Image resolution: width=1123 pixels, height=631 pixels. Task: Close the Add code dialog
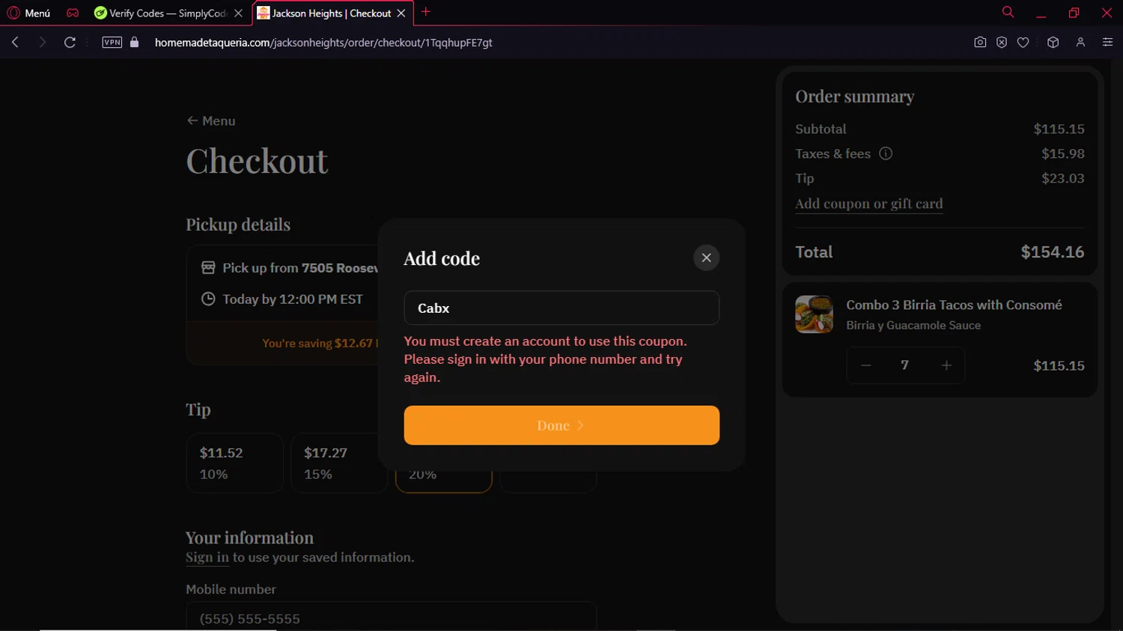coord(706,257)
